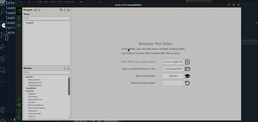This screenshot has height=122, width=258.
Task: Open the Help question mark icon
Action: [x=19, y=111]
